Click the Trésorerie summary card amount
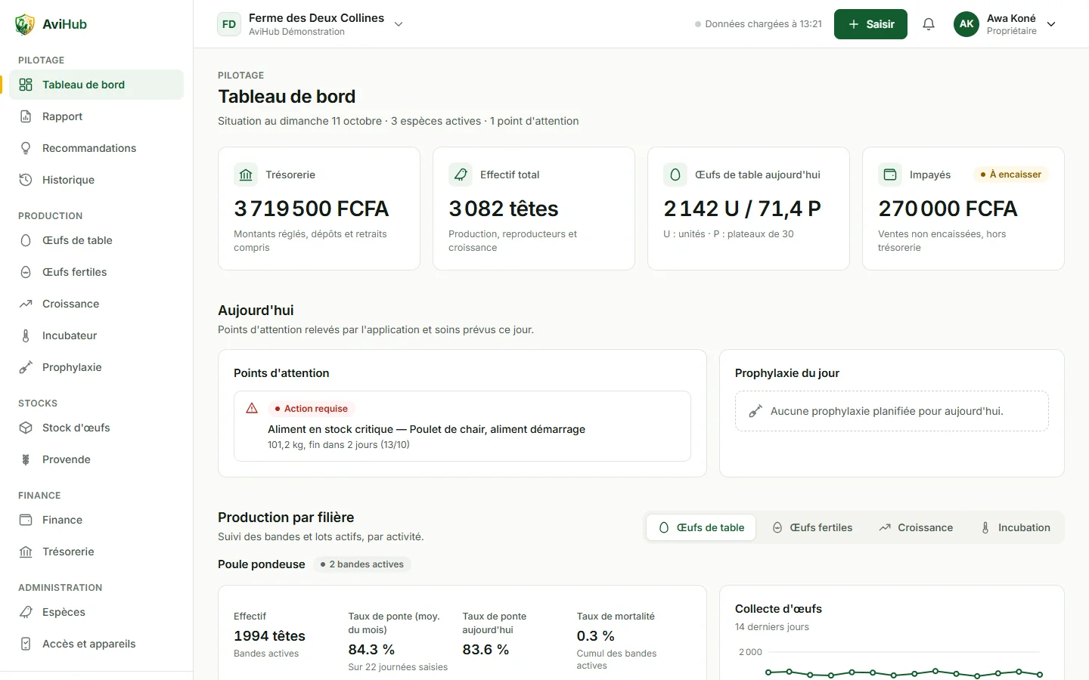The width and height of the screenshot is (1089, 680). click(x=312, y=209)
